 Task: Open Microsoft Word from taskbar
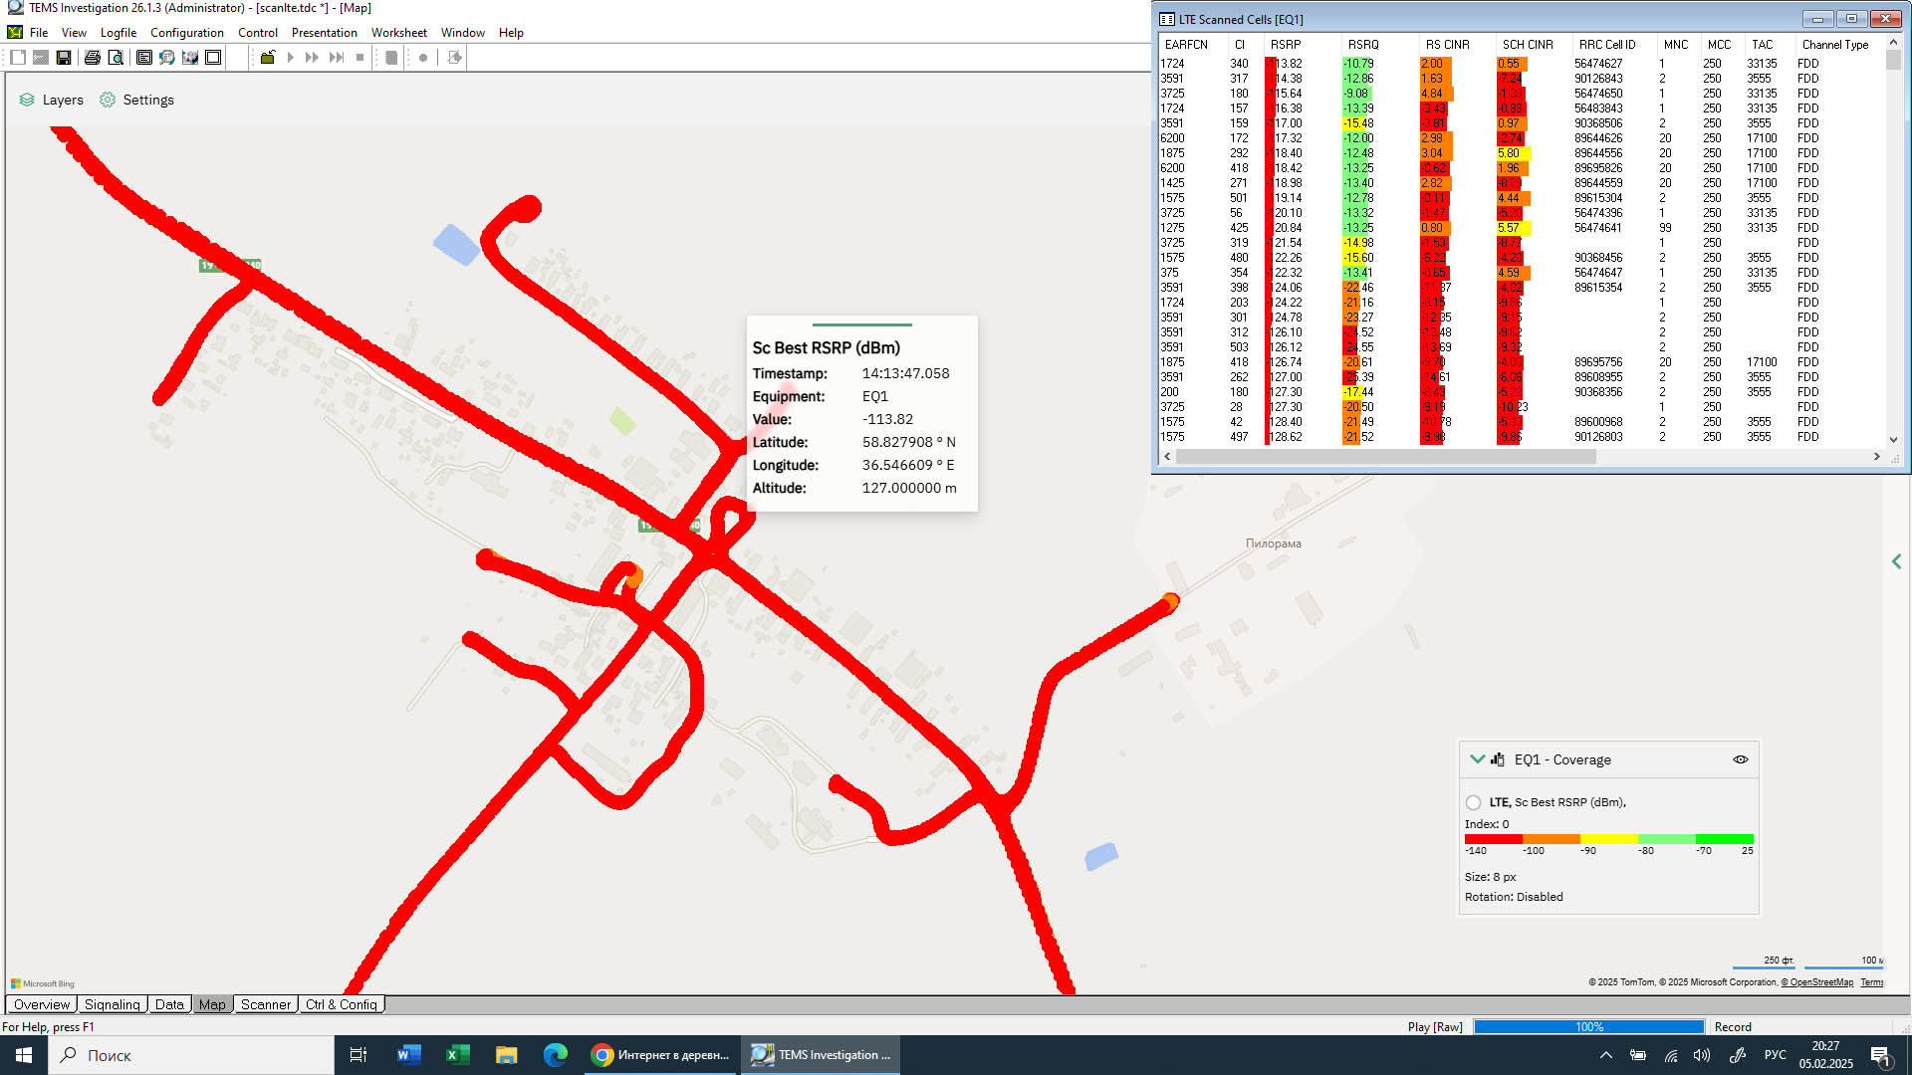pyautogui.click(x=408, y=1055)
